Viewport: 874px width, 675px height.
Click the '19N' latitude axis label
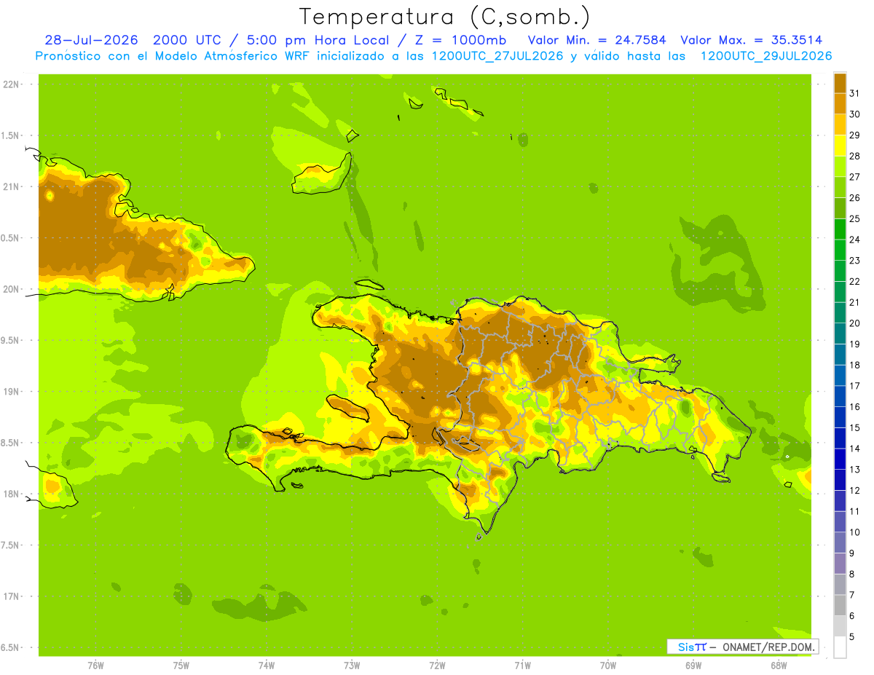[x=10, y=391]
